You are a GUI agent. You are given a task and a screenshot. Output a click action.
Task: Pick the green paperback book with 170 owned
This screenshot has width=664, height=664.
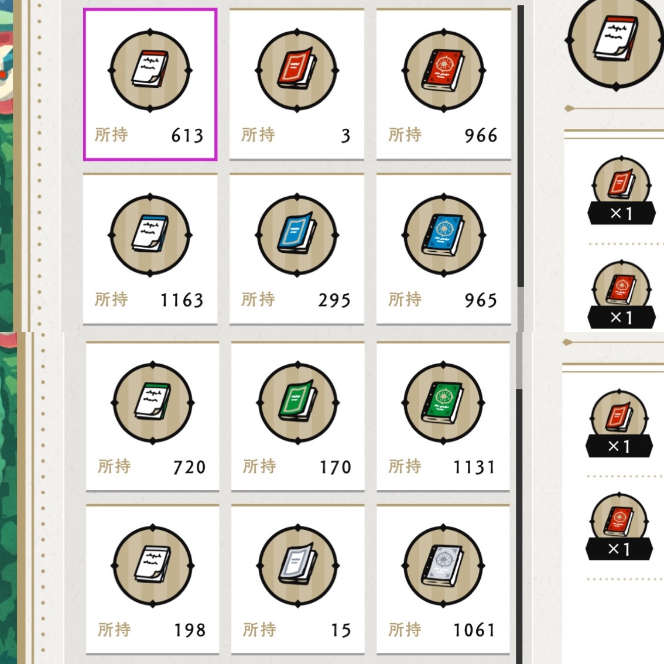(297, 416)
